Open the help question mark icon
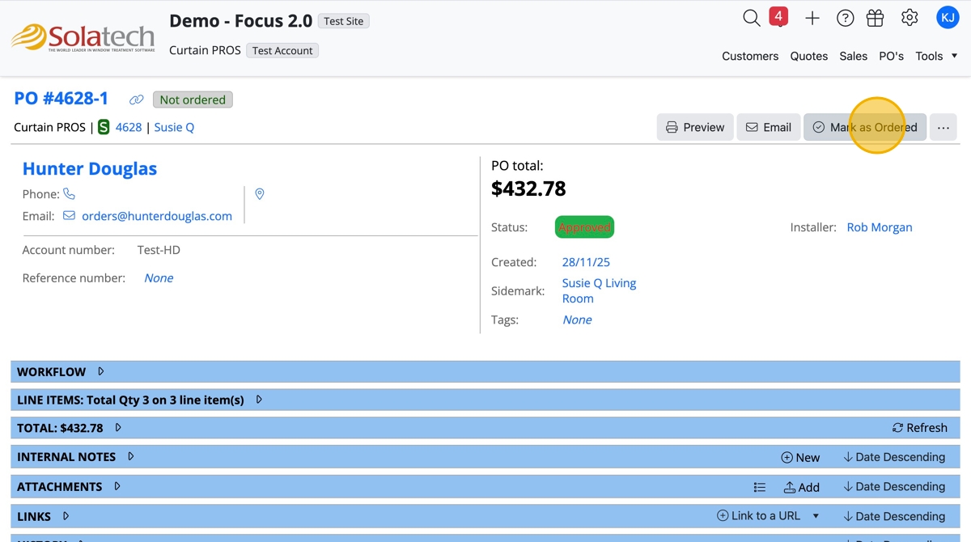Image resolution: width=971 pixels, height=542 pixels. 846,18
